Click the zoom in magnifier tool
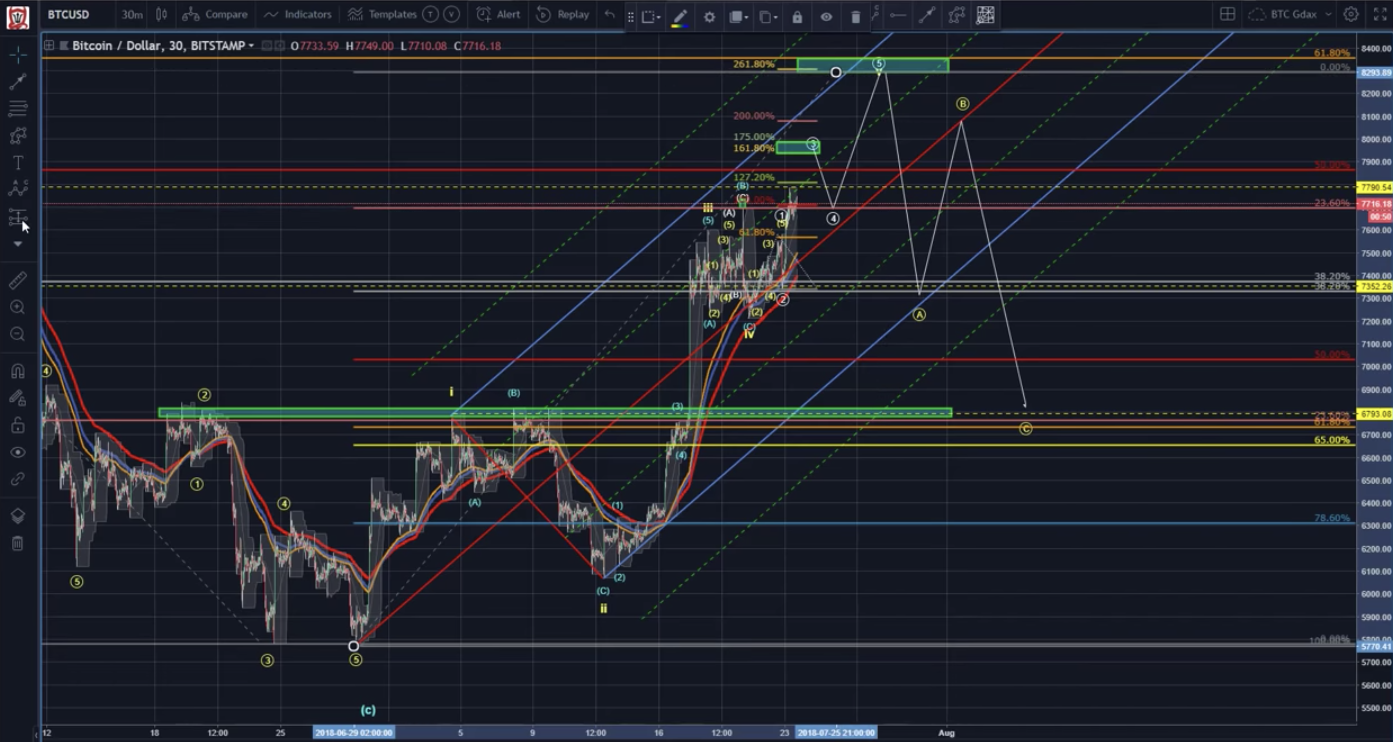 click(x=18, y=307)
